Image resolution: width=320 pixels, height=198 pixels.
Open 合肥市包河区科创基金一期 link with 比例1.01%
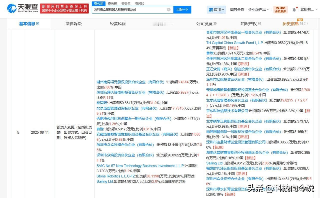tap(244, 32)
